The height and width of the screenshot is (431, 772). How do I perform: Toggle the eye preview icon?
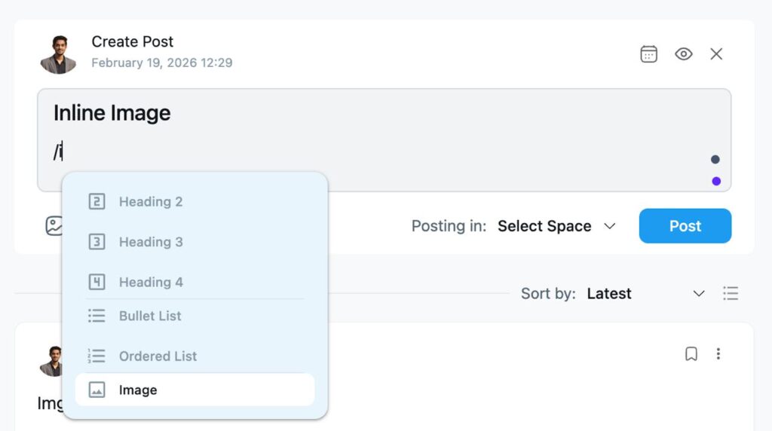click(683, 54)
